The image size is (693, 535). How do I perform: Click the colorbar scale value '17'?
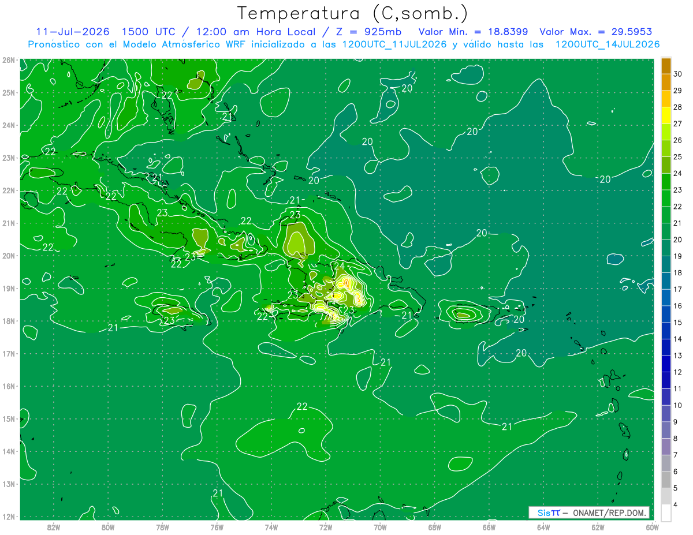[678, 289]
